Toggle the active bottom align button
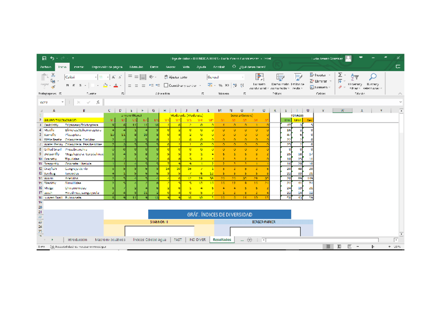 tap(143, 77)
